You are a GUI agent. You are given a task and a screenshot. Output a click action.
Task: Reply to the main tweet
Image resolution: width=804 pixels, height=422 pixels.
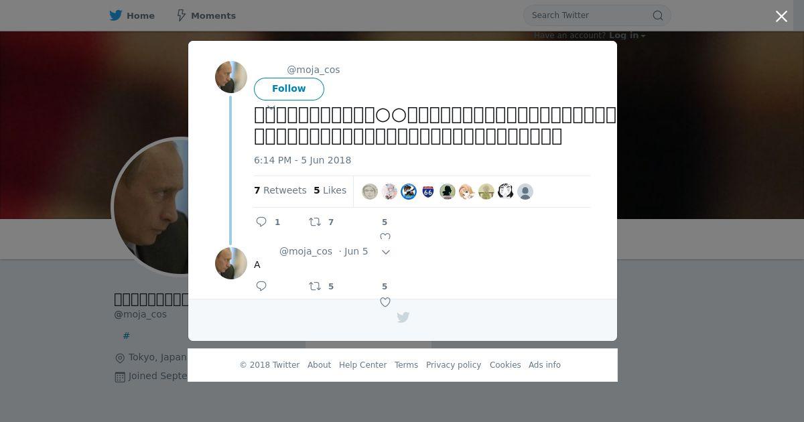[261, 222]
